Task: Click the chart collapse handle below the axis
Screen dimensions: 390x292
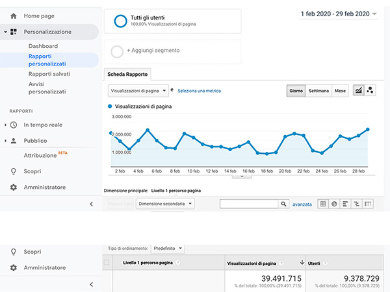Action: pos(242,176)
